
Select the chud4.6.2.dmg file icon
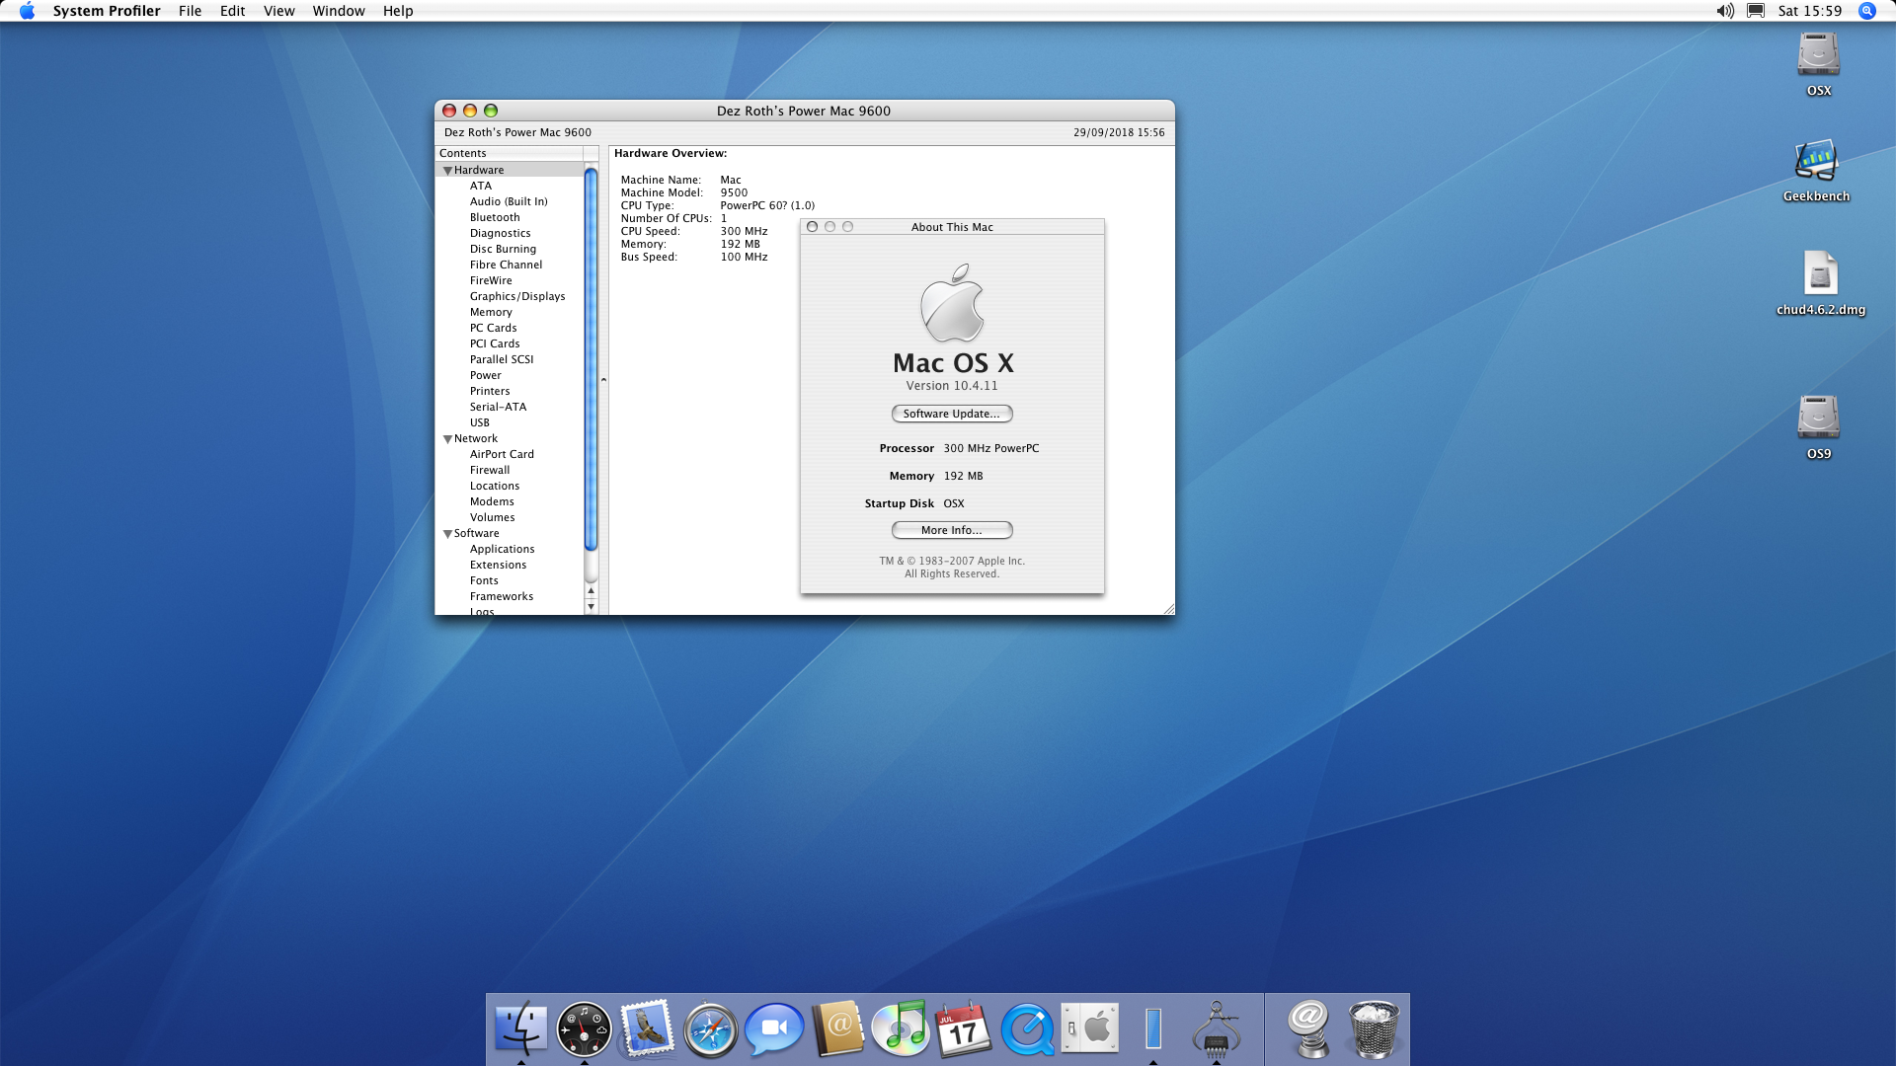pos(1820,273)
